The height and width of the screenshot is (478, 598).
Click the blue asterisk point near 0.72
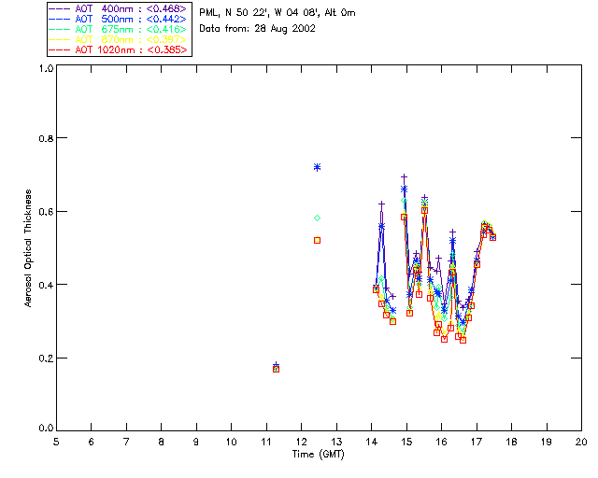[317, 167]
